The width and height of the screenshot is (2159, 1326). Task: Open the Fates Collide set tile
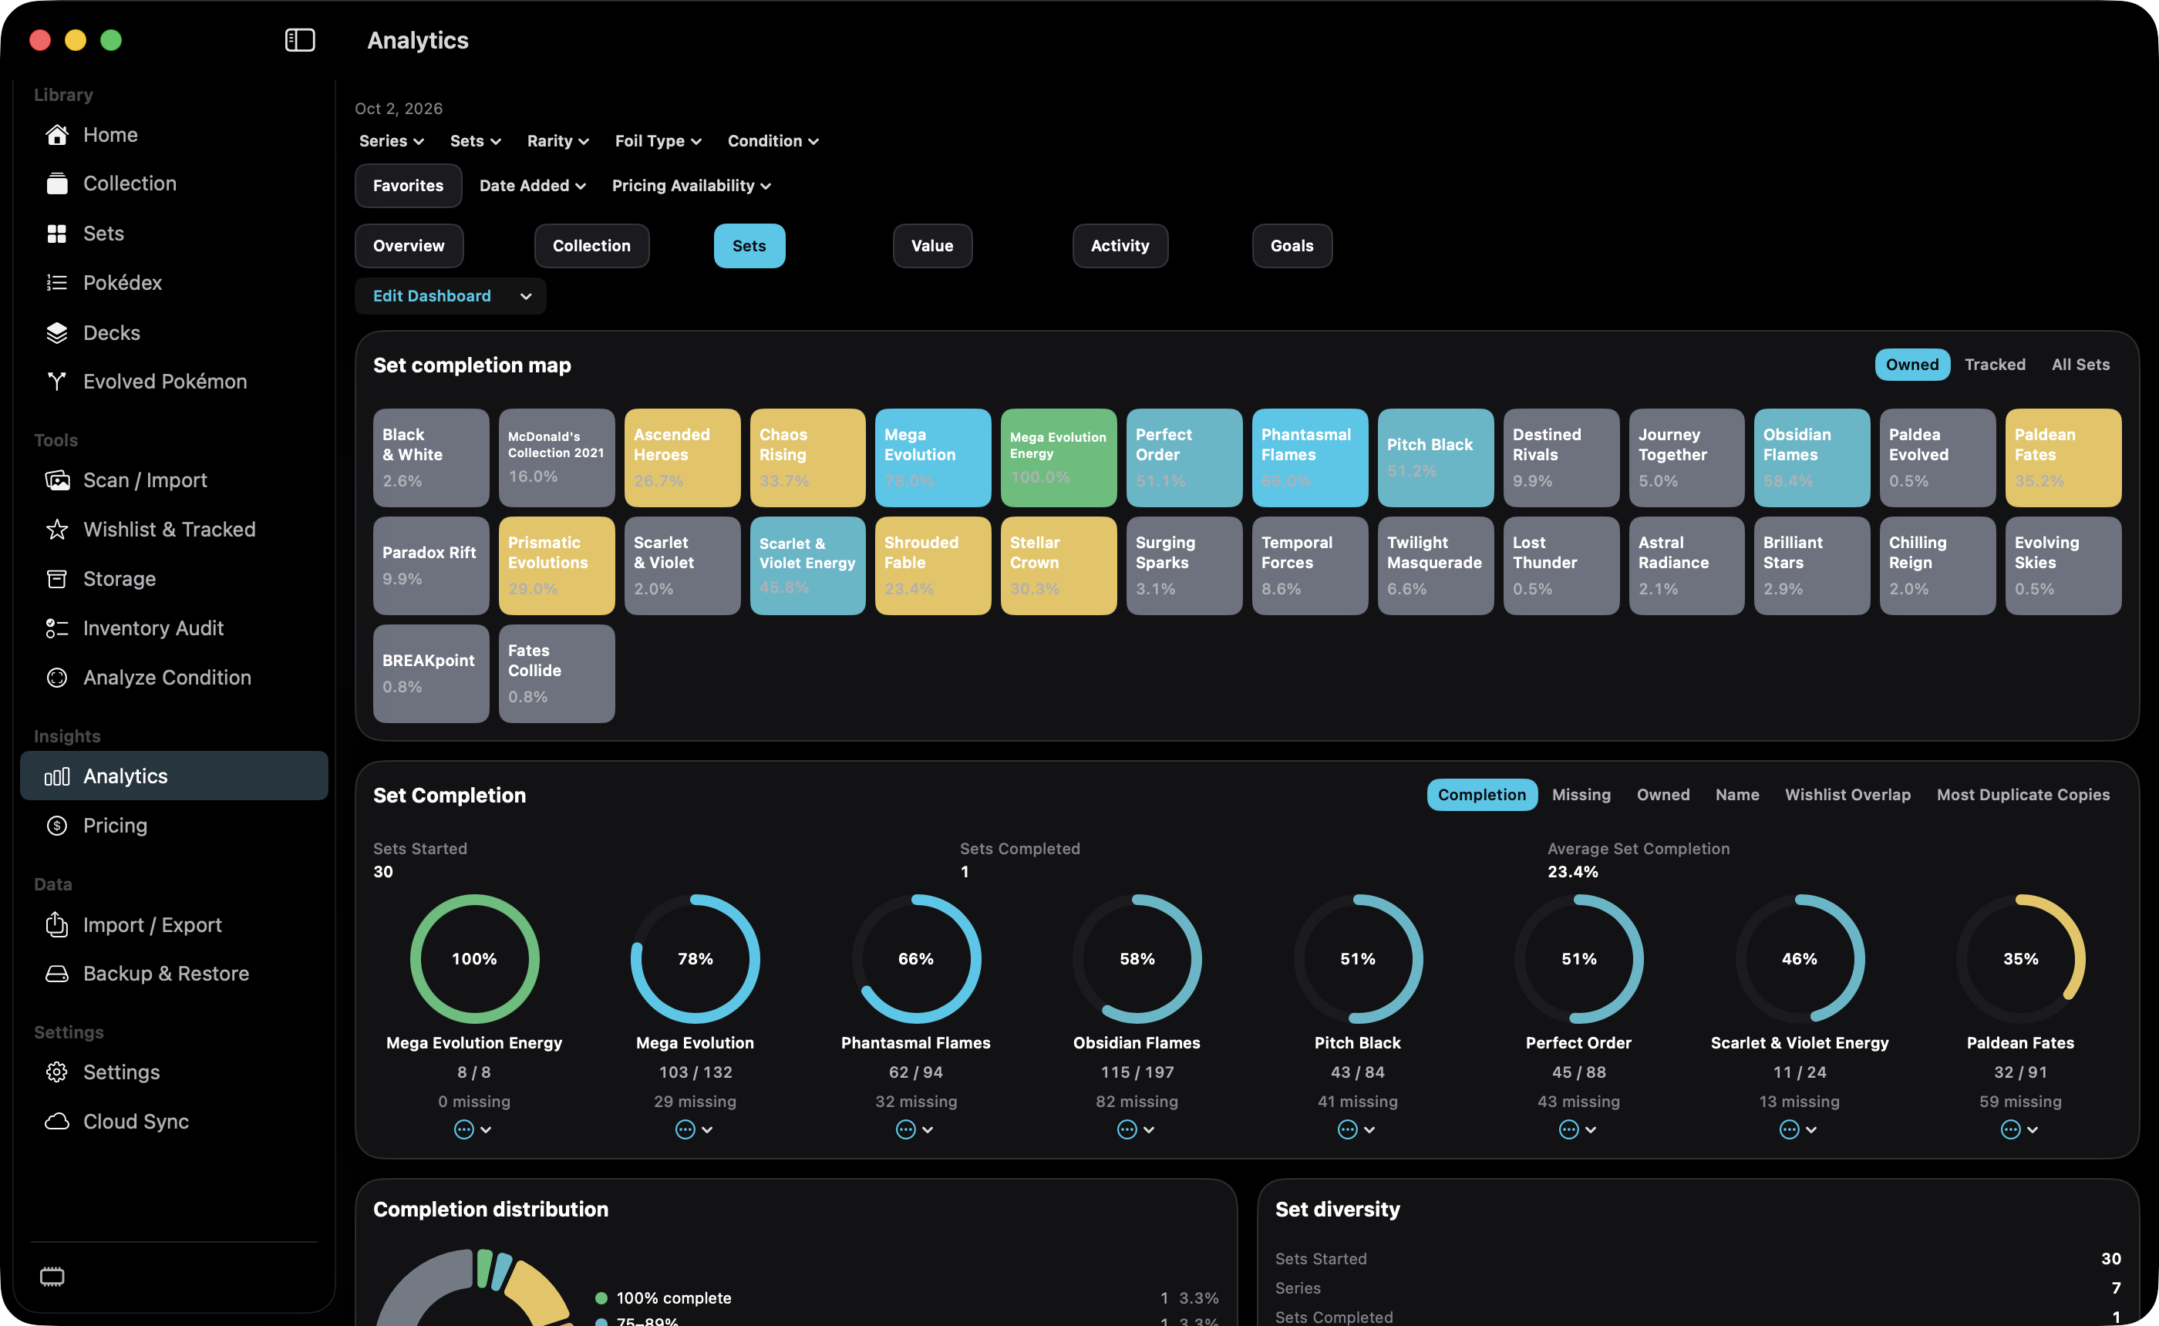point(556,674)
